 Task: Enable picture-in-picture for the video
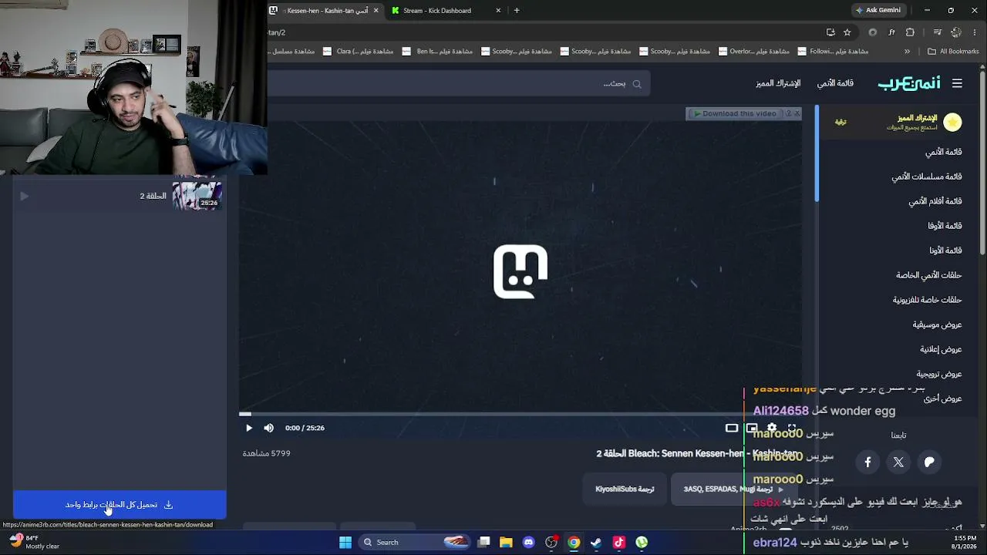coord(752,428)
